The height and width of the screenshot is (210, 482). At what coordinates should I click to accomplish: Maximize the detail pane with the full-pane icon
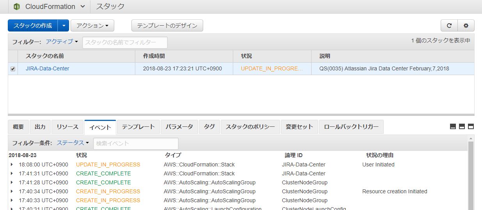coord(471,126)
